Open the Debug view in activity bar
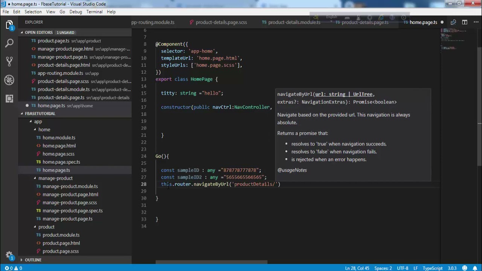The width and height of the screenshot is (482, 271). click(x=9, y=80)
